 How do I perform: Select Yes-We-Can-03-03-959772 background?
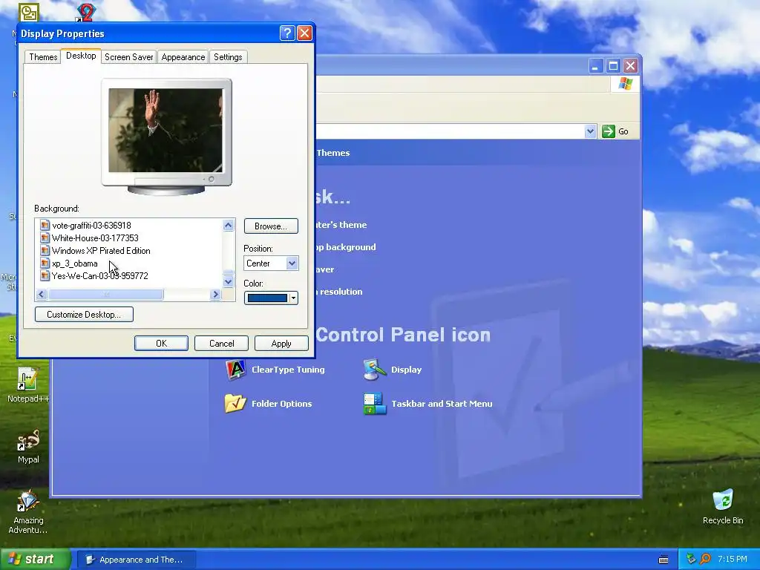coord(100,276)
